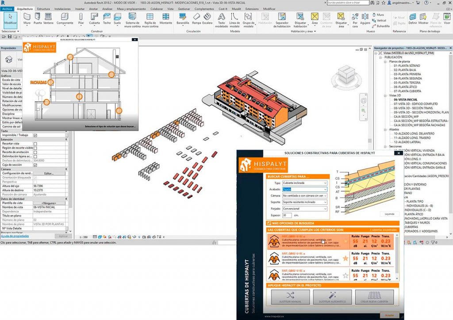This screenshot has height=320, width=453.
Task: Activate the Texto modelado tool
Action: point(222,20)
